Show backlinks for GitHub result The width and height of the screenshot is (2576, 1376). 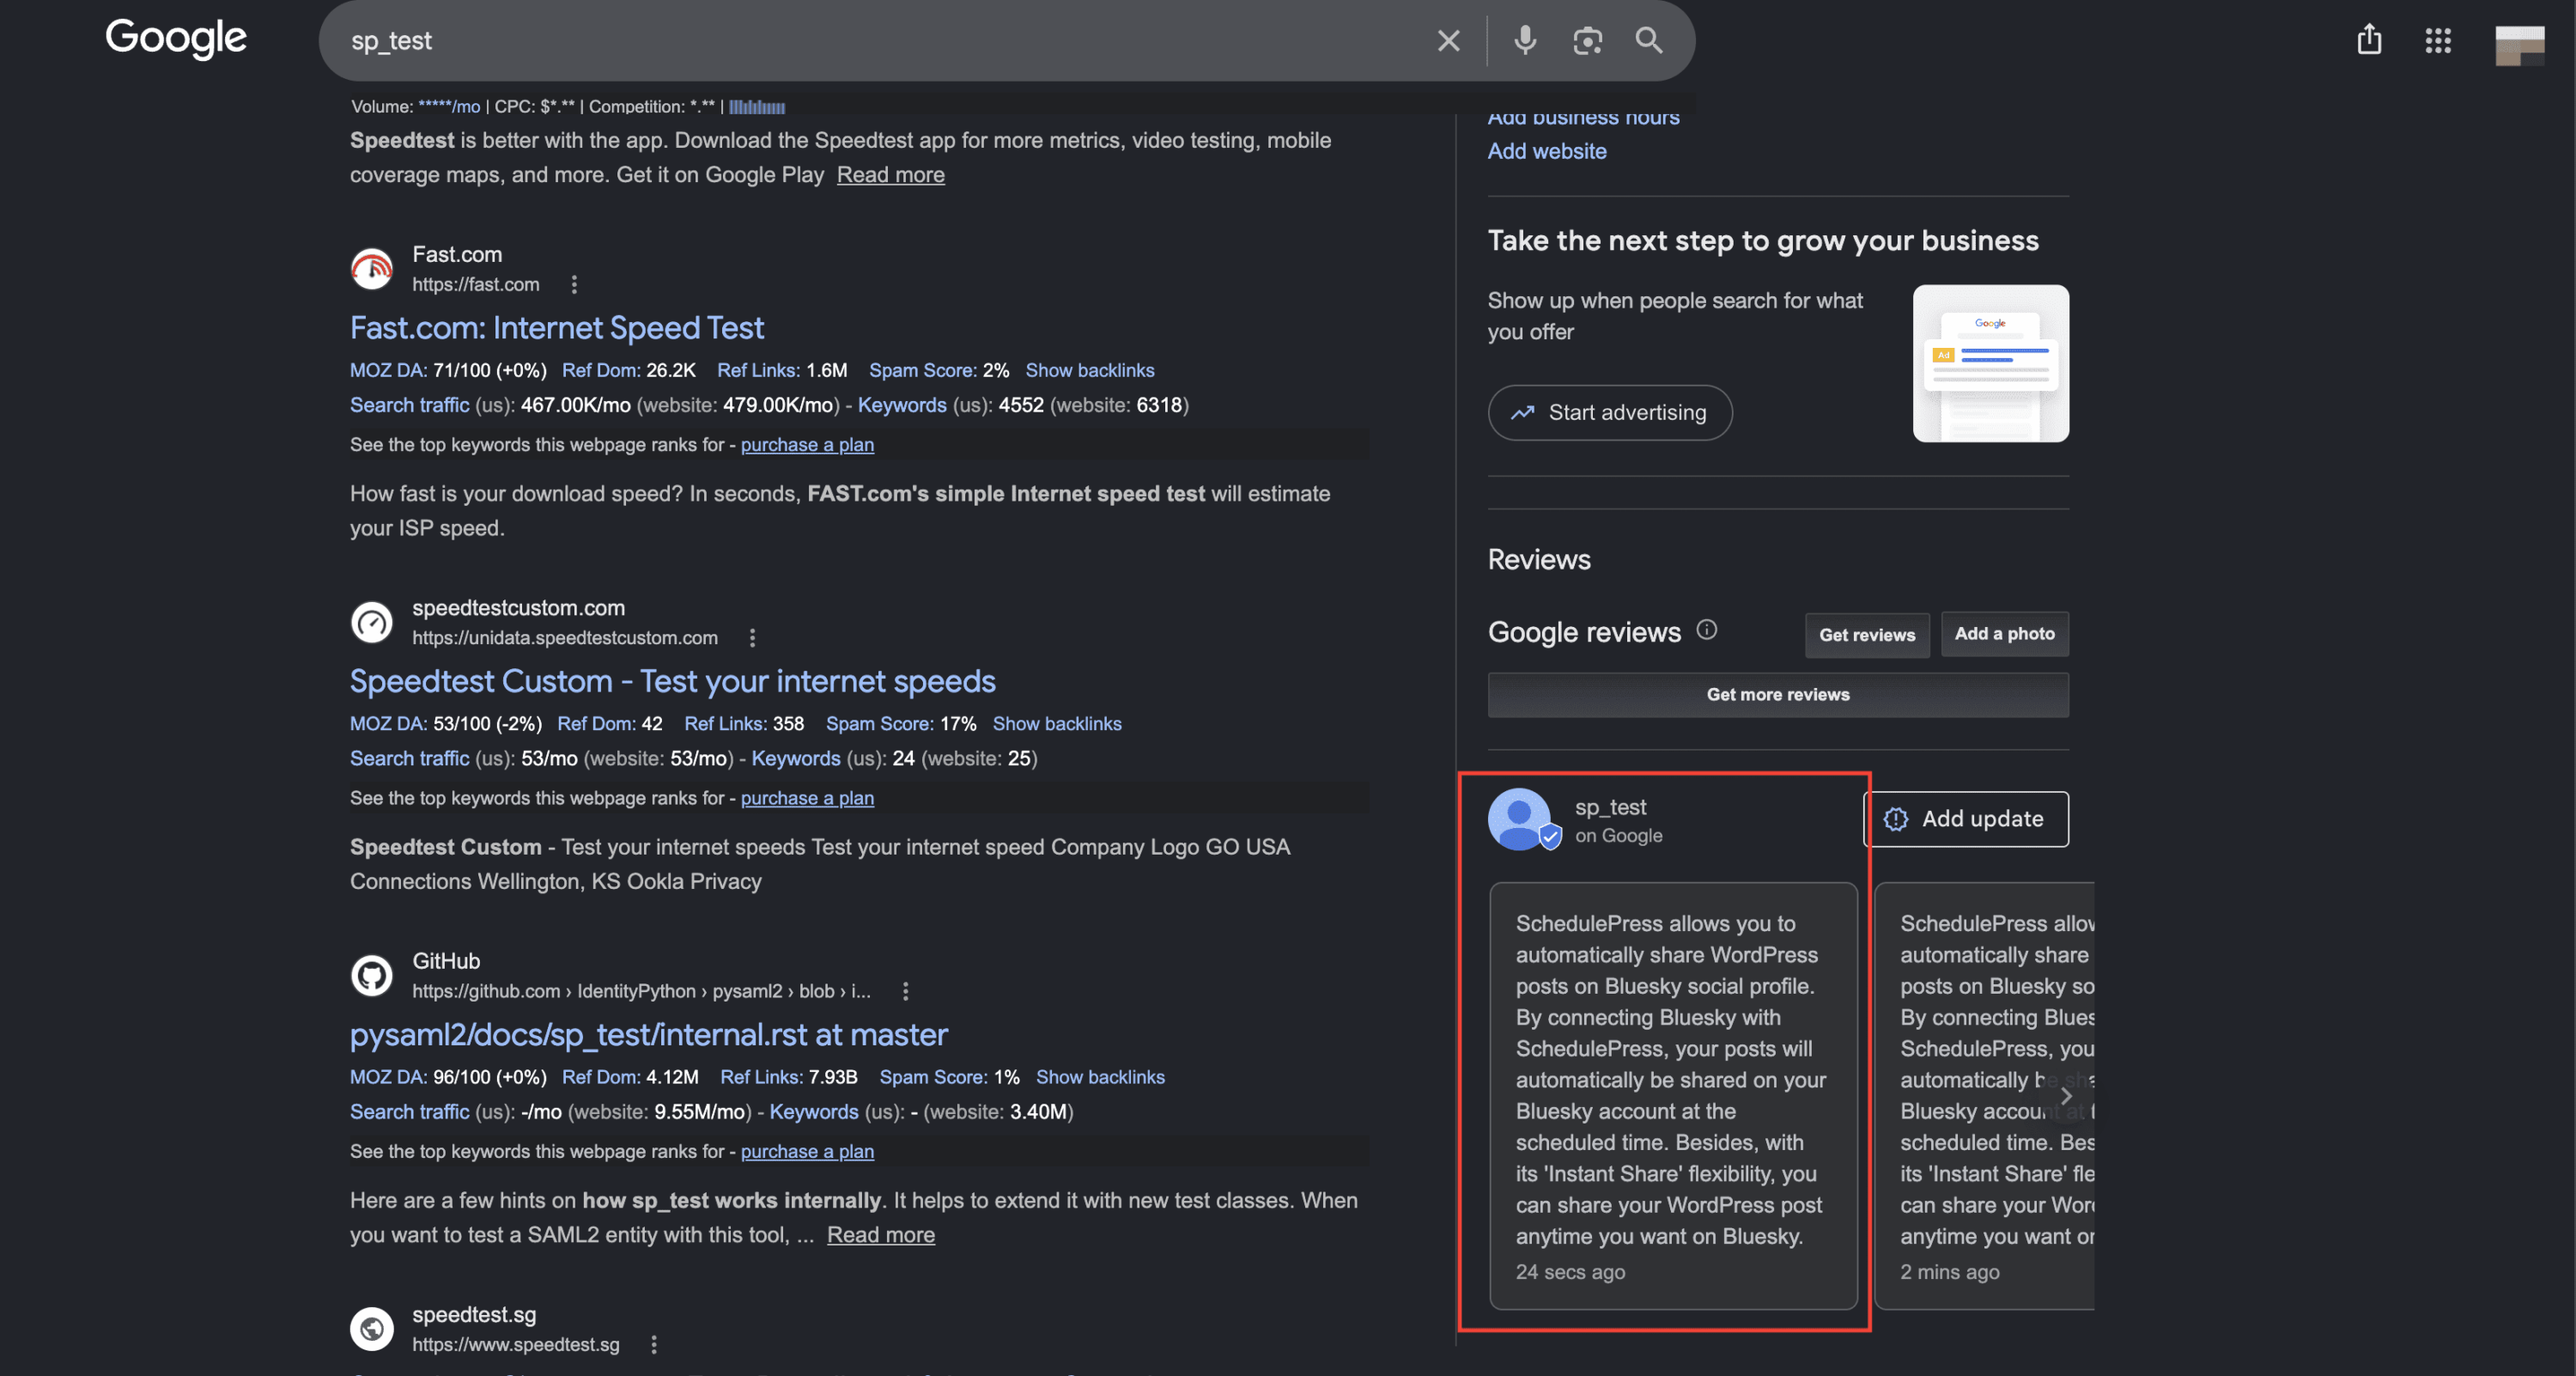click(1100, 1077)
